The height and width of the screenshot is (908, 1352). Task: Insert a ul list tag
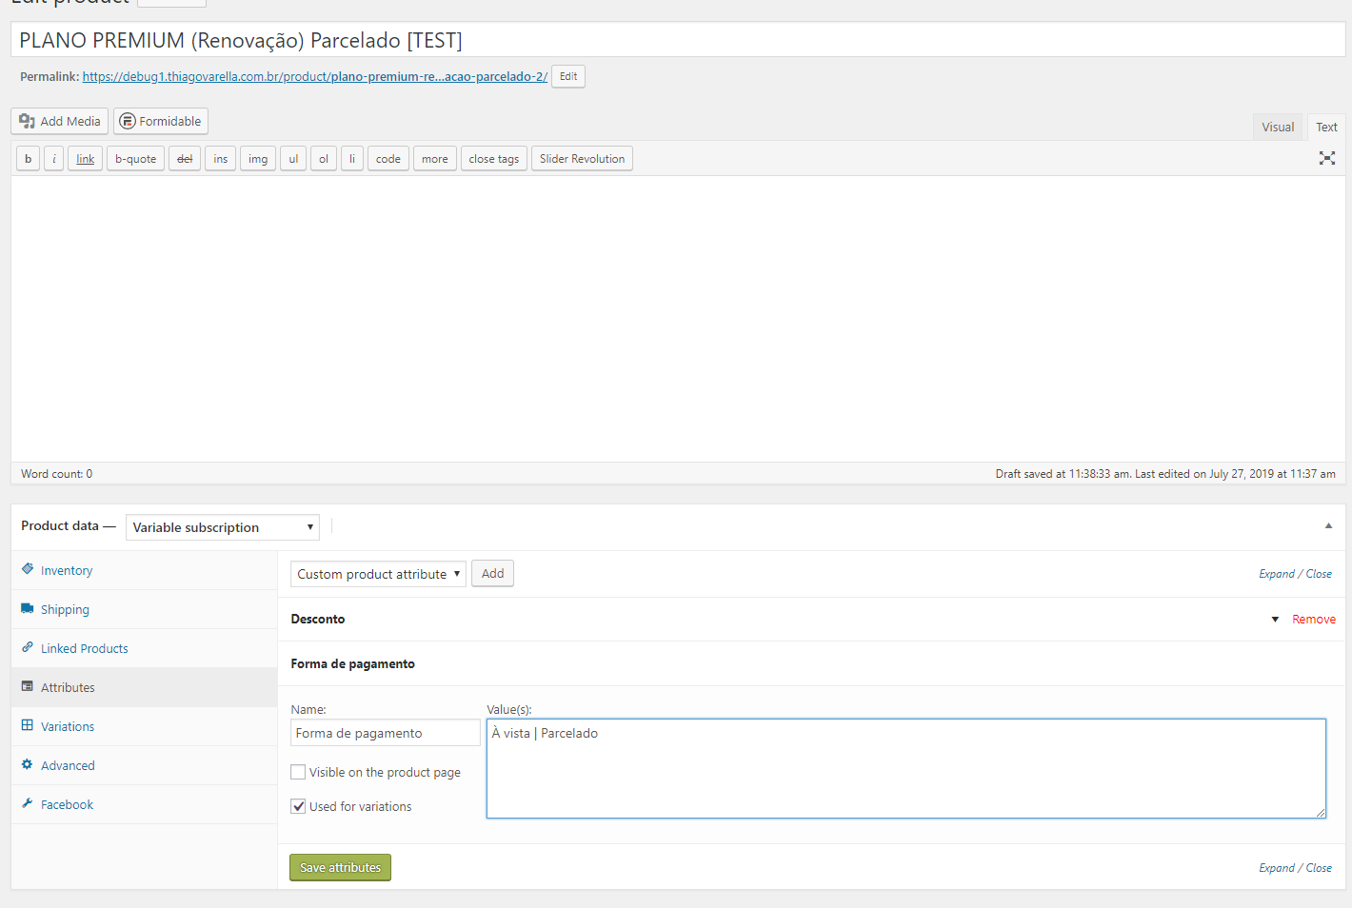click(293, 159)
